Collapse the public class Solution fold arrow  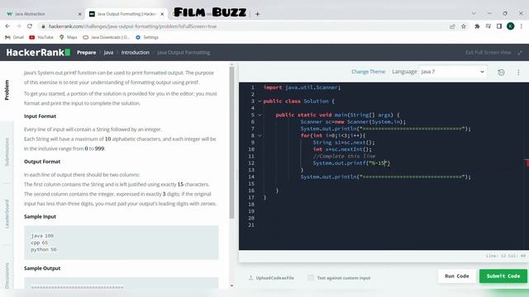click(x=260, y=101)
